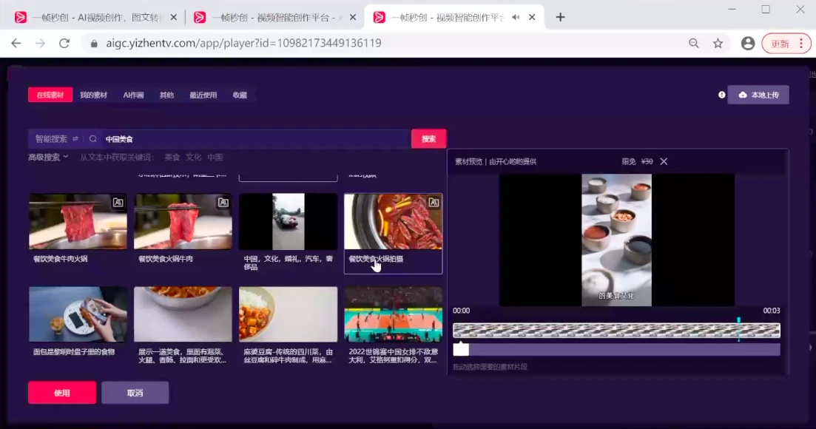This screenshot has width=816, height=429.
Task: Confirm with the 使用 button
Action: [x=62, y=393]
